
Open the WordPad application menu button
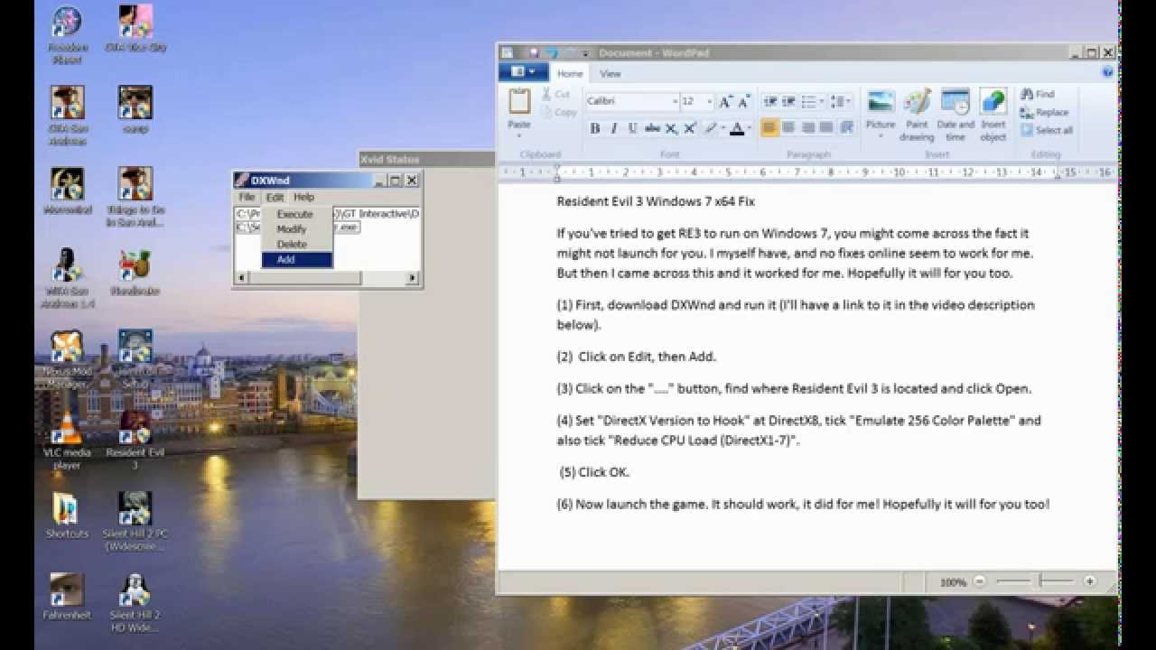(x=523, y=71)
